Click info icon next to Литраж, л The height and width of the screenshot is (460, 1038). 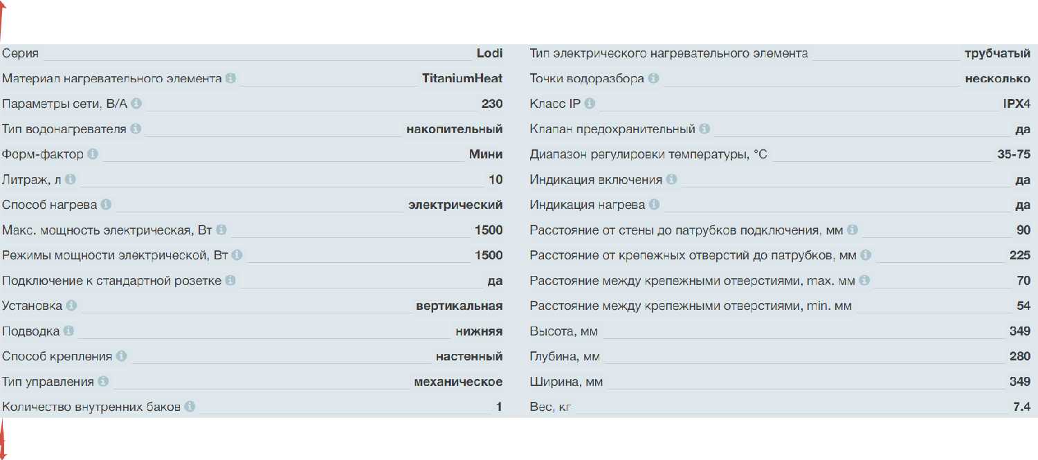coord(70,180)
